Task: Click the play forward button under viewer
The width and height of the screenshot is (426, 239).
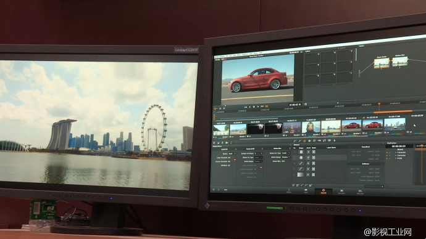Action: click(x=258, y=107)
